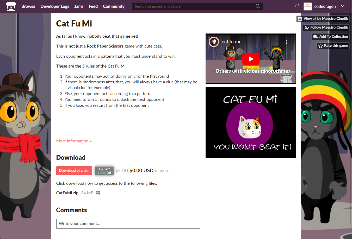
Task: Follow Maestro Cinetik
Action: point(326,28)
